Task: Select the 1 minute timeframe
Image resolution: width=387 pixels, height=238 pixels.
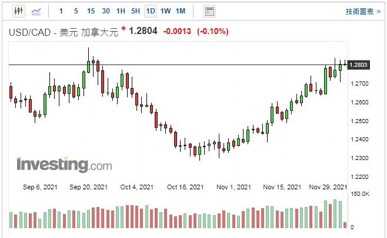Action: (x=61, y=11)
